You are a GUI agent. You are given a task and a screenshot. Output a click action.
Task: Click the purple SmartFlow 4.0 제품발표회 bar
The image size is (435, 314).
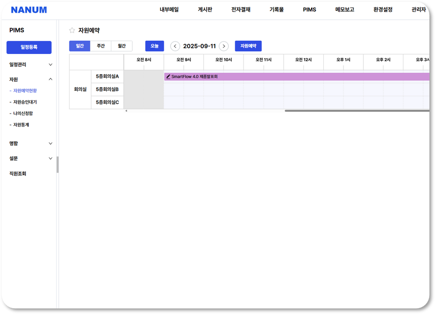point(300,77)
